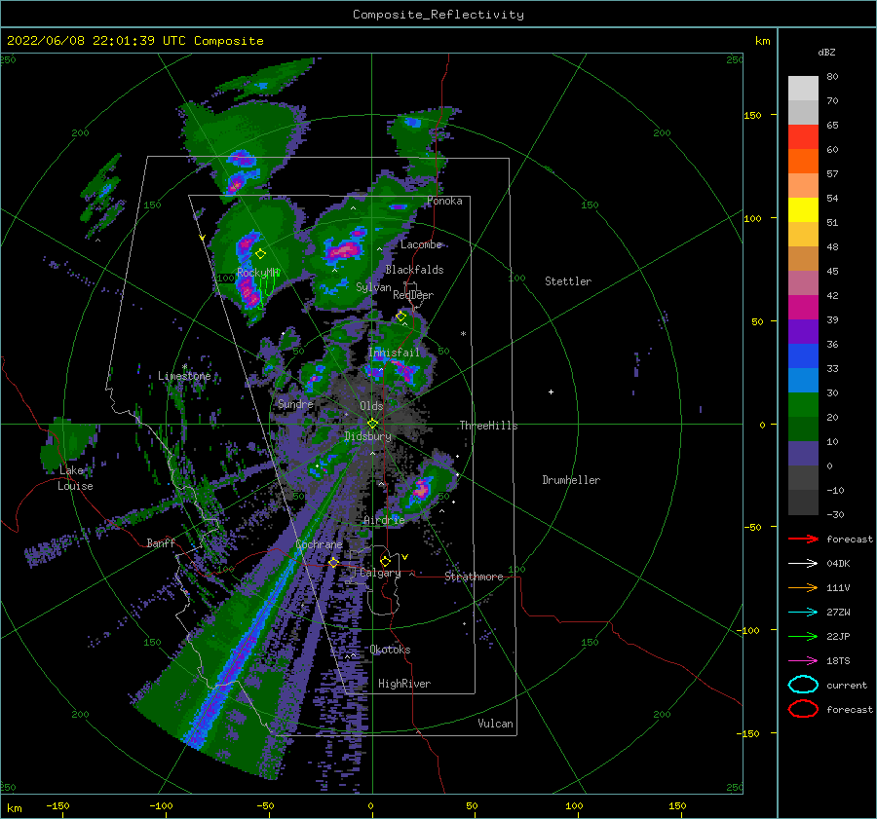877x819 pixels.
Task: Click the yellow diamond marker beside Cochrane
Action: (x=333, y=563)
